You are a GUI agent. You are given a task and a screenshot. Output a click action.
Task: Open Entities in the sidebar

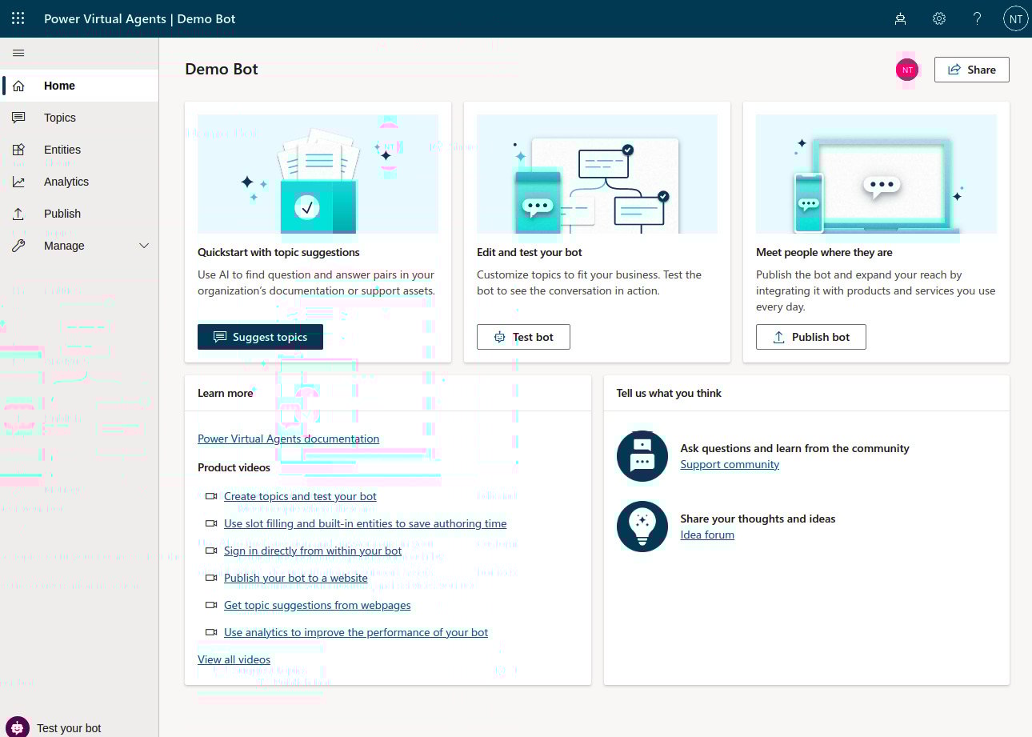tap(80, 150)
